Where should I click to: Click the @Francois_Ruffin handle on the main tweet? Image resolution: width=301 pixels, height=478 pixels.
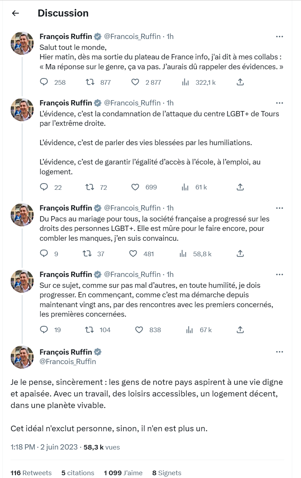(68, 361)
